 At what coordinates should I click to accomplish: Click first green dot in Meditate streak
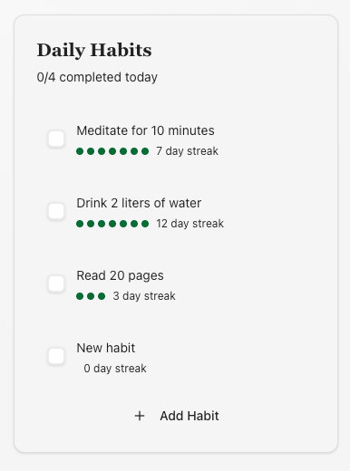[80, 151]
